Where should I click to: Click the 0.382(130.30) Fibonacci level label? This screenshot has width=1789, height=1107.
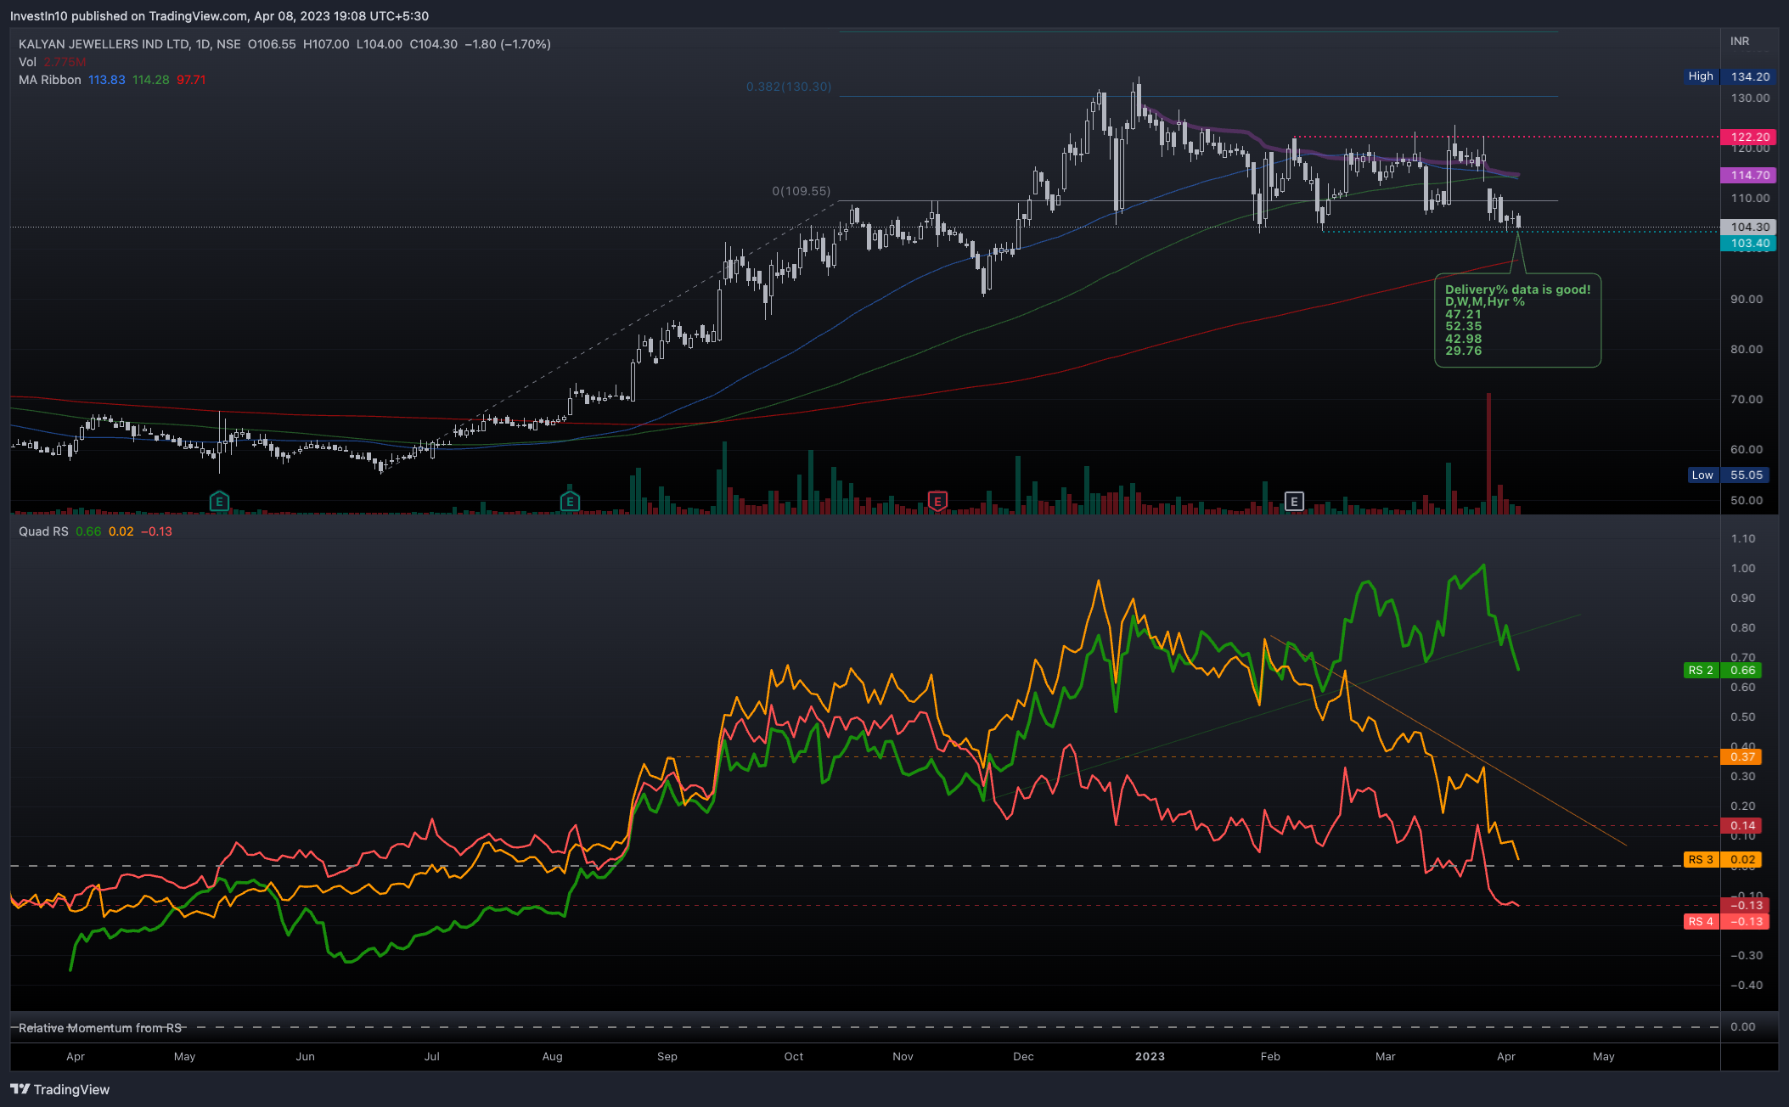789,87
